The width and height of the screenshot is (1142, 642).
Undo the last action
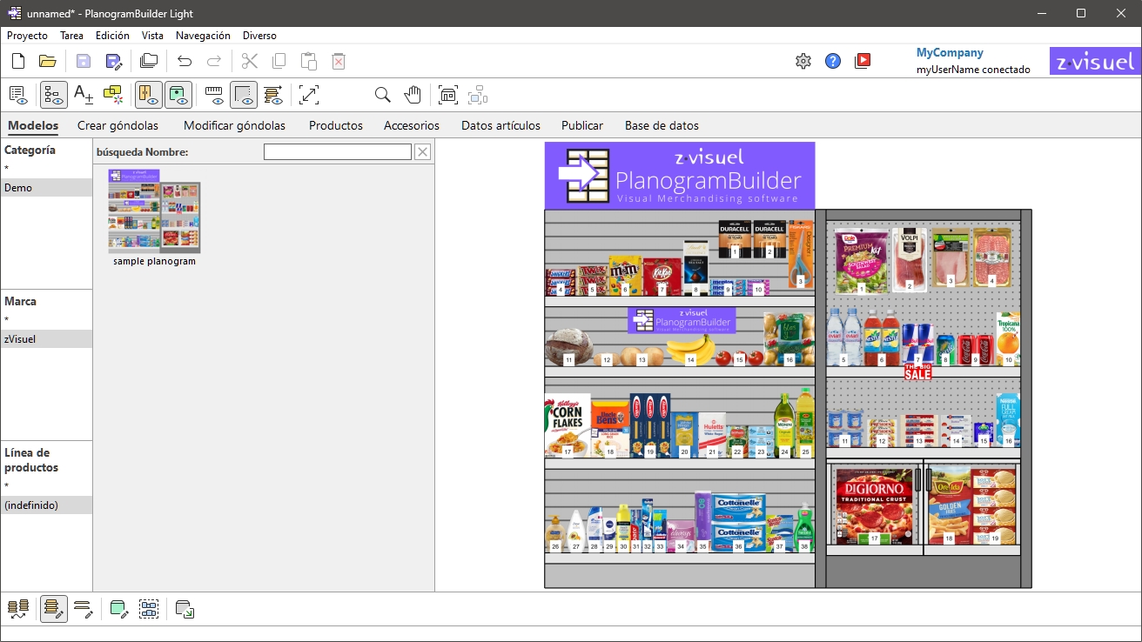pyautogui.click(x=185, y=61)
